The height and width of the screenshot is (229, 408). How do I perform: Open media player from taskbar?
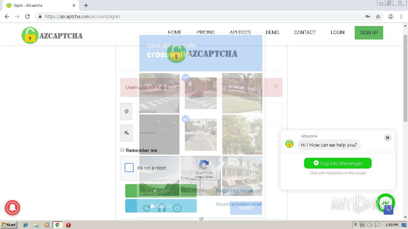tap(47, 225)
